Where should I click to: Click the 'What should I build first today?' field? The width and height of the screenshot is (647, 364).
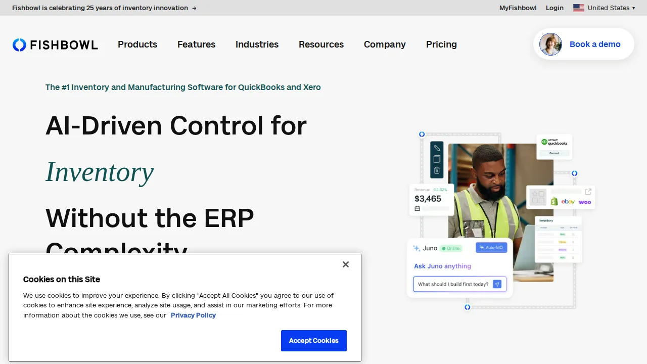(x=459, y=284)
